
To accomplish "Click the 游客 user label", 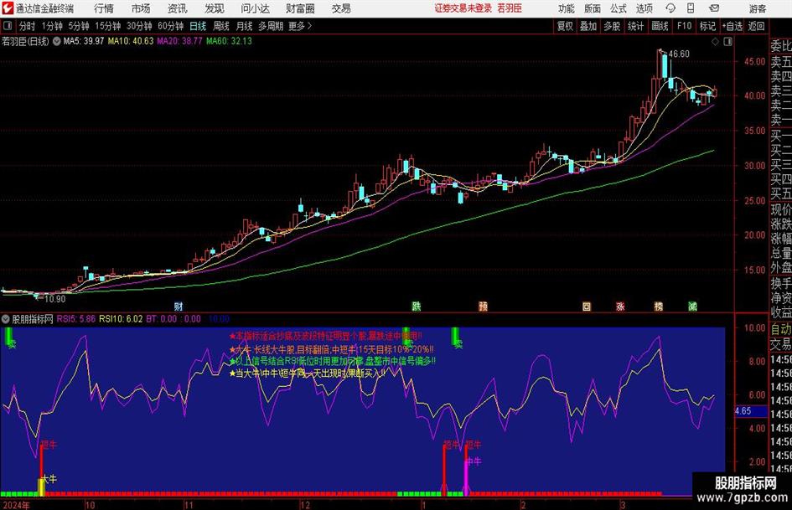I will click(757, 8).
